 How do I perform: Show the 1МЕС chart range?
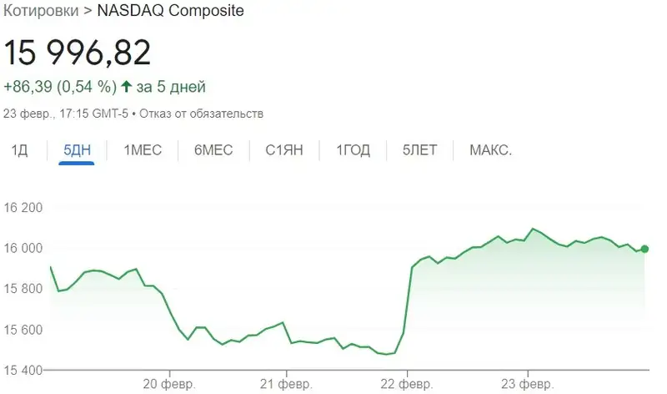143,151
